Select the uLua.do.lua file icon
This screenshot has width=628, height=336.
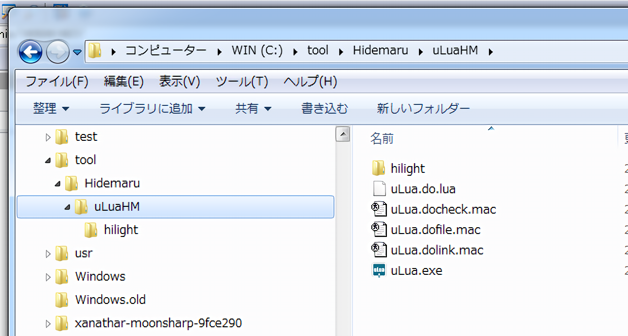pos(379,189)
